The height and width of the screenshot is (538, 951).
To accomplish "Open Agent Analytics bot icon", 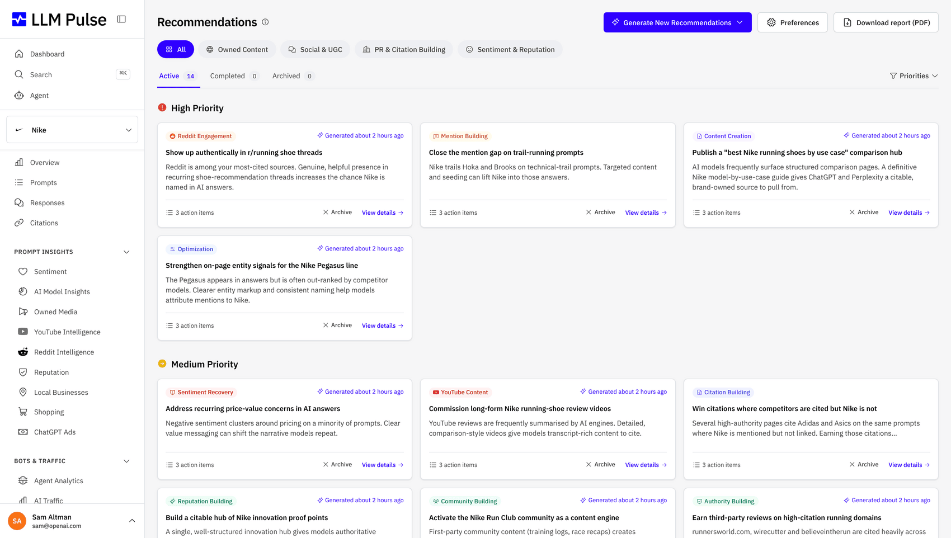I will [x=23, y=480].
